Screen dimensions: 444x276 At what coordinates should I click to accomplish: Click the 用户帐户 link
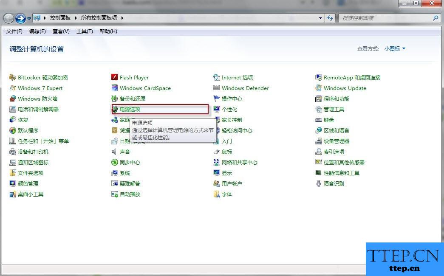coord(232,183)
